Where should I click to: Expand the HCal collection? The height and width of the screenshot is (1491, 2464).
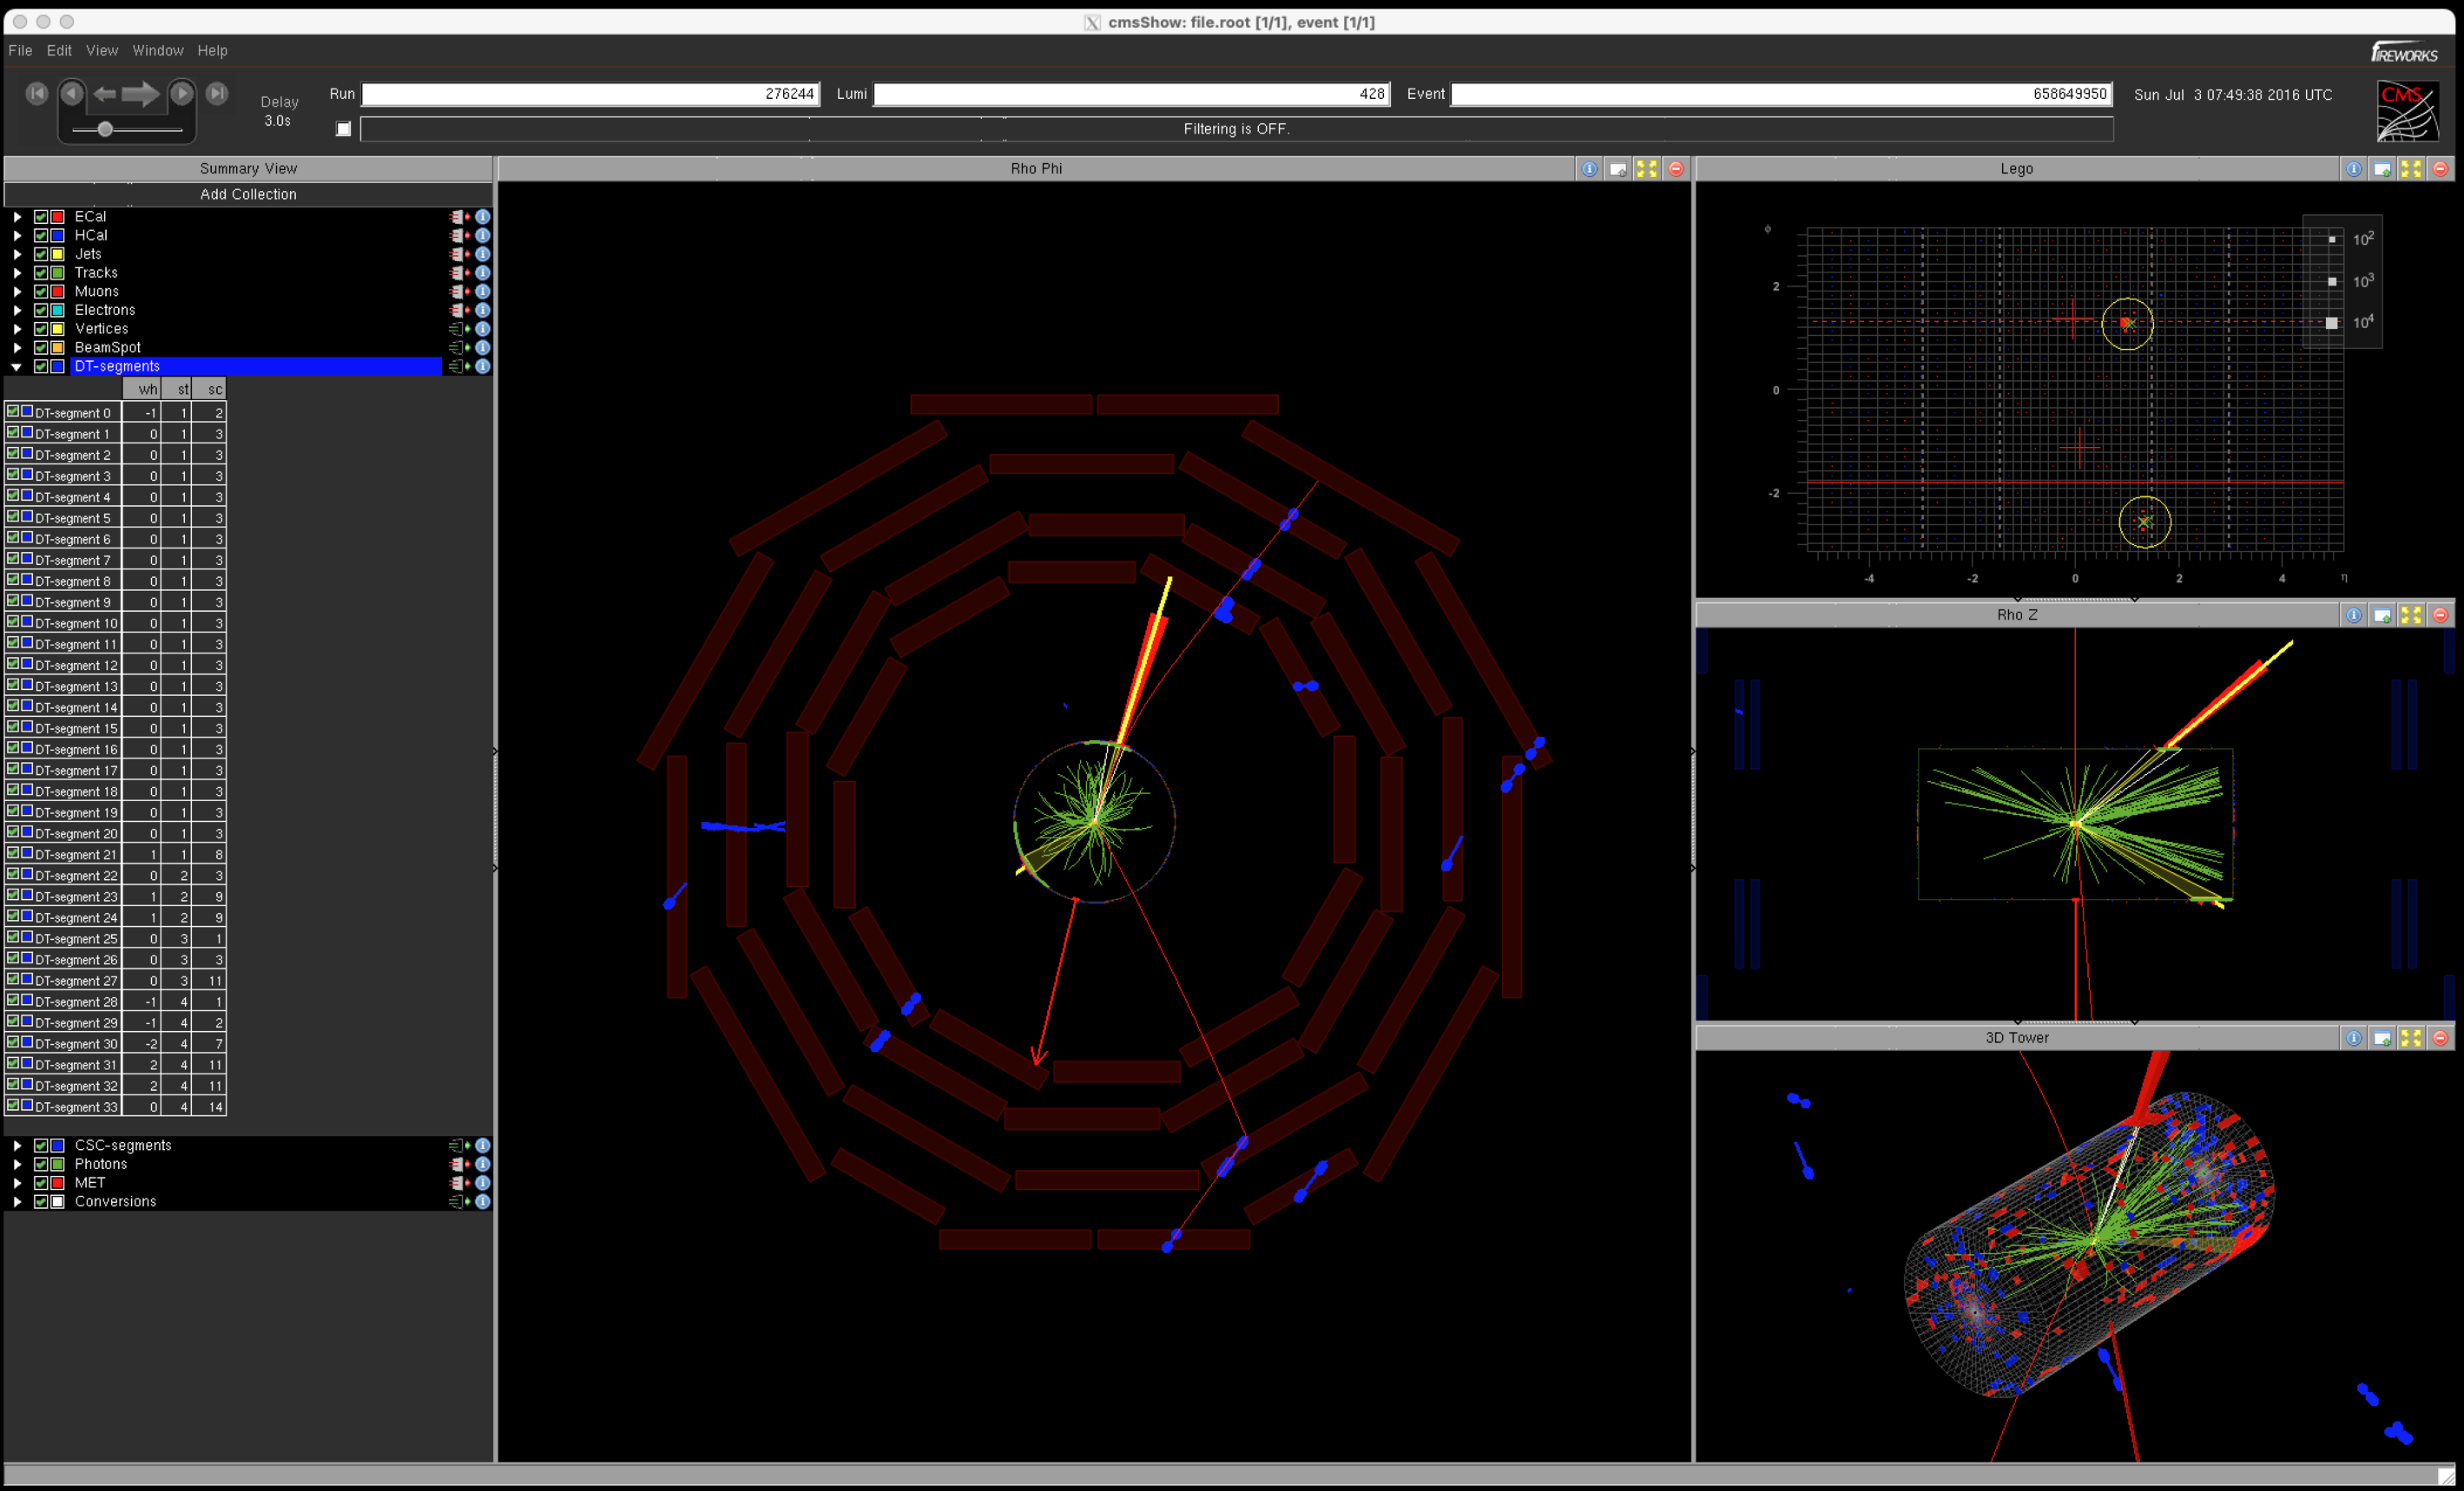(x=17, y=236)
